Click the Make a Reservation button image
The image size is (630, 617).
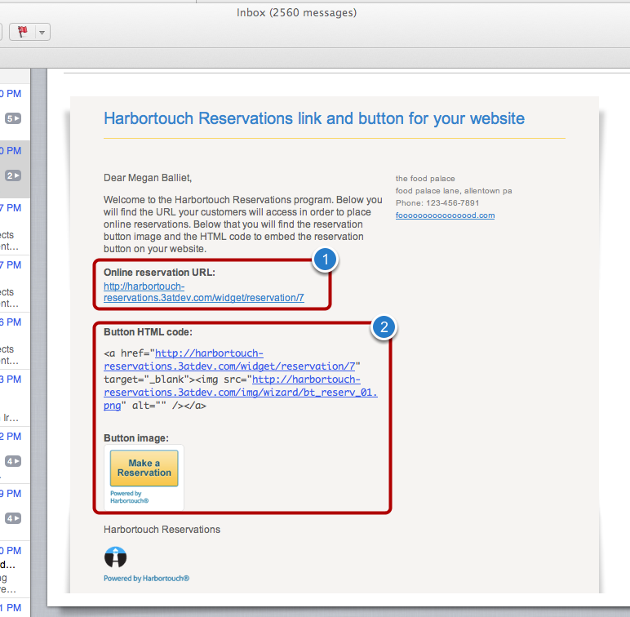click(x=144, y=468)
